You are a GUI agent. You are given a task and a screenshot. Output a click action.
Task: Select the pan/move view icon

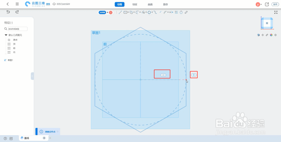(x=263, y=35)
